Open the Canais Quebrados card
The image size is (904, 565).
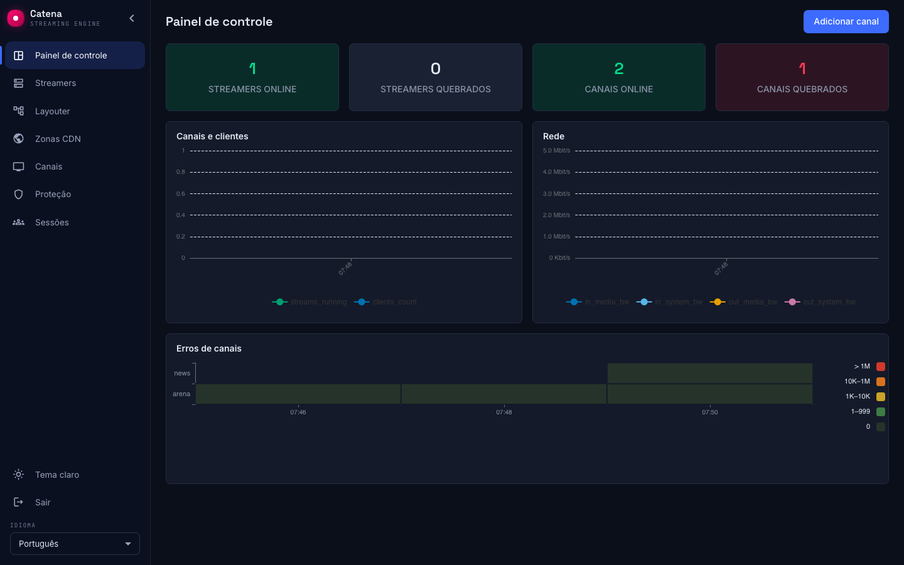tap(802, 77)
